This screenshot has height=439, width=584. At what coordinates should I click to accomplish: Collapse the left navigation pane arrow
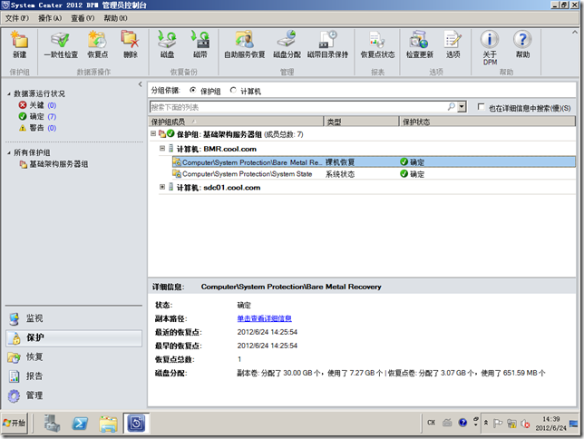tap(140, 84)
